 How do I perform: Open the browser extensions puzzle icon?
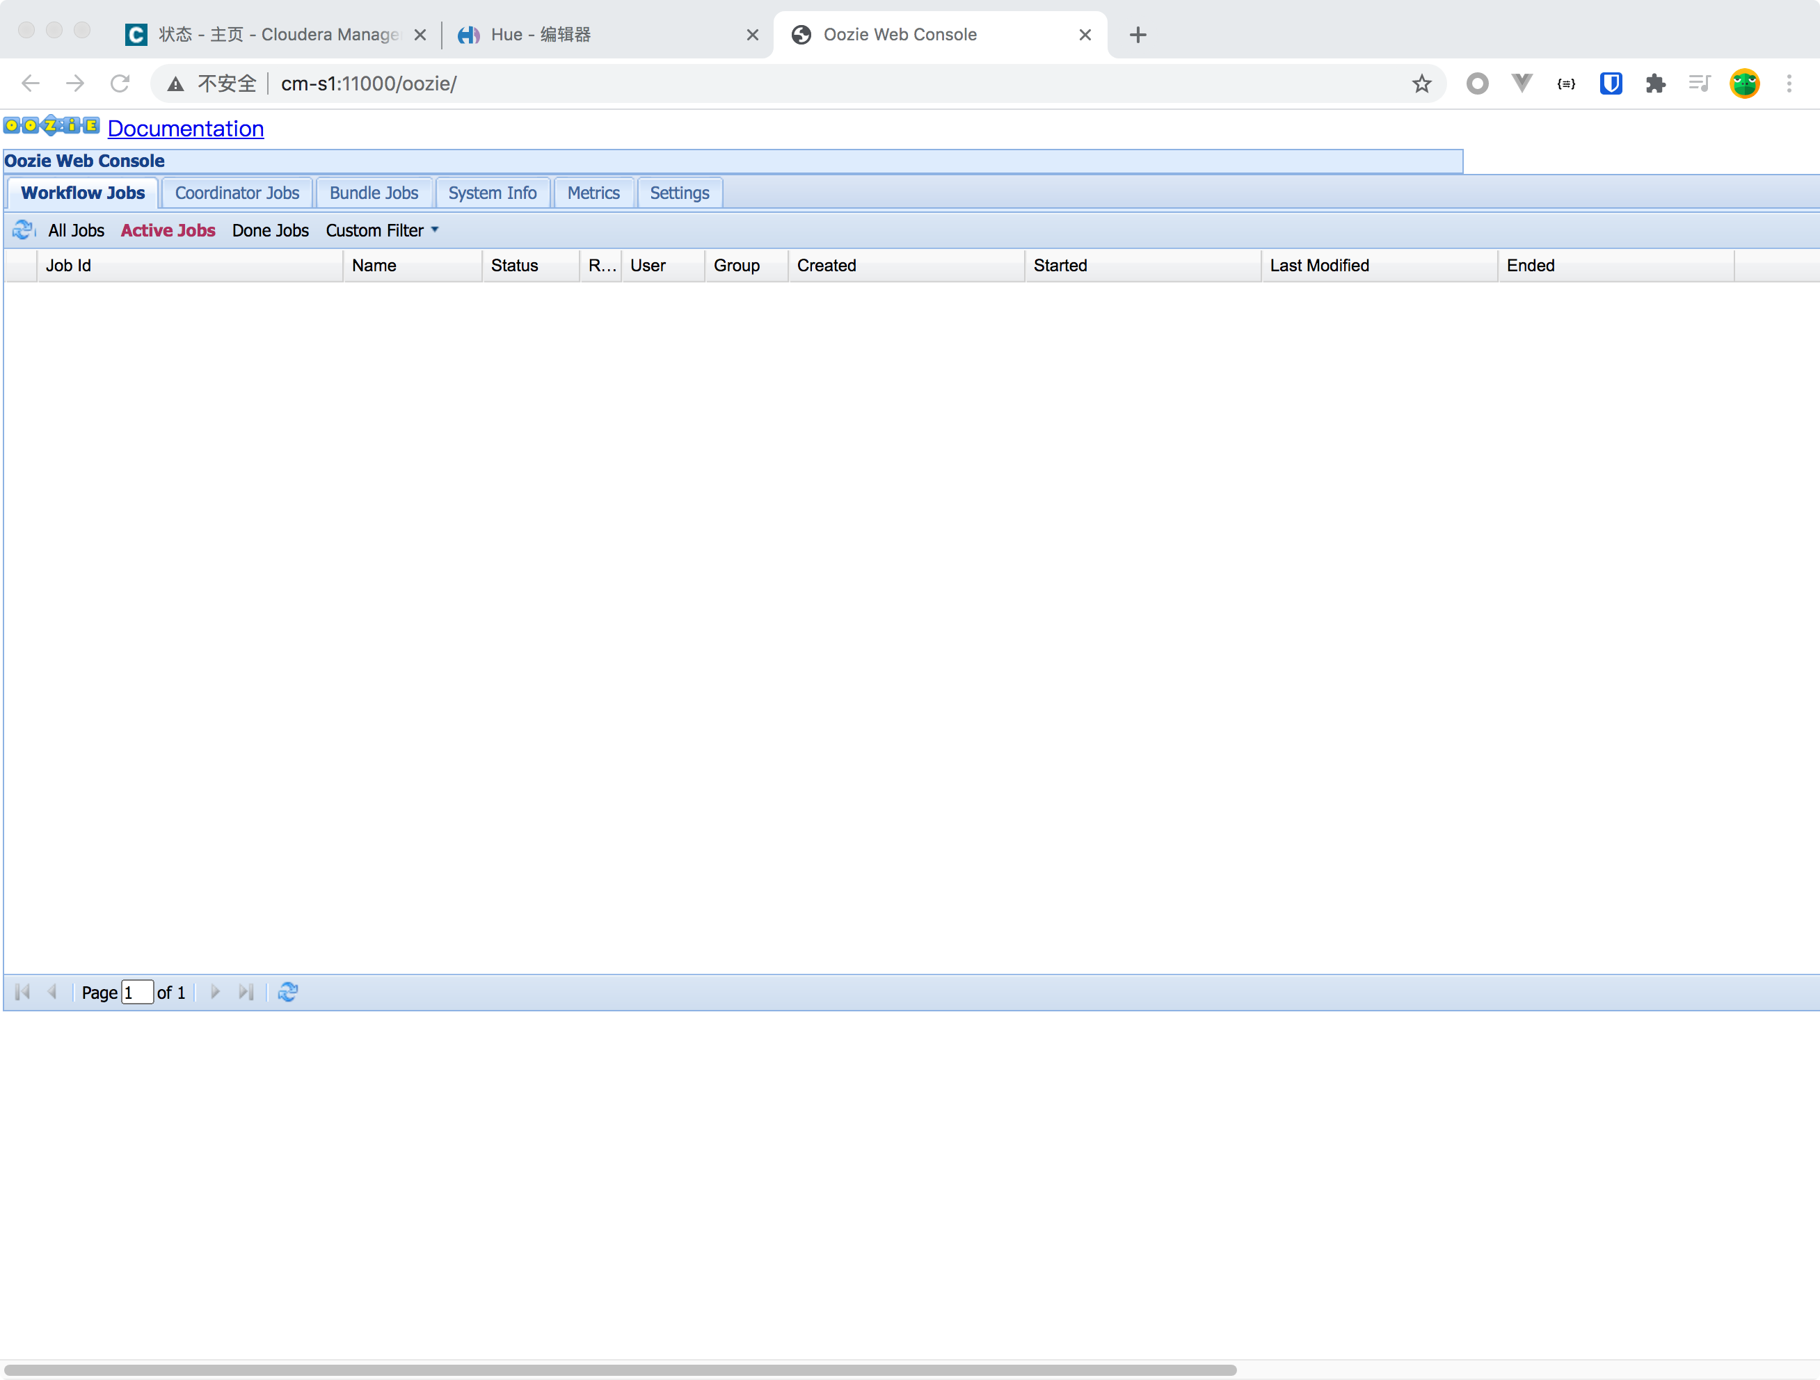(x=1654, y=84)
